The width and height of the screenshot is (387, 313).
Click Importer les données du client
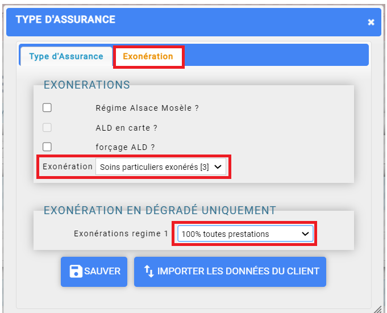[x=230, y=272]
